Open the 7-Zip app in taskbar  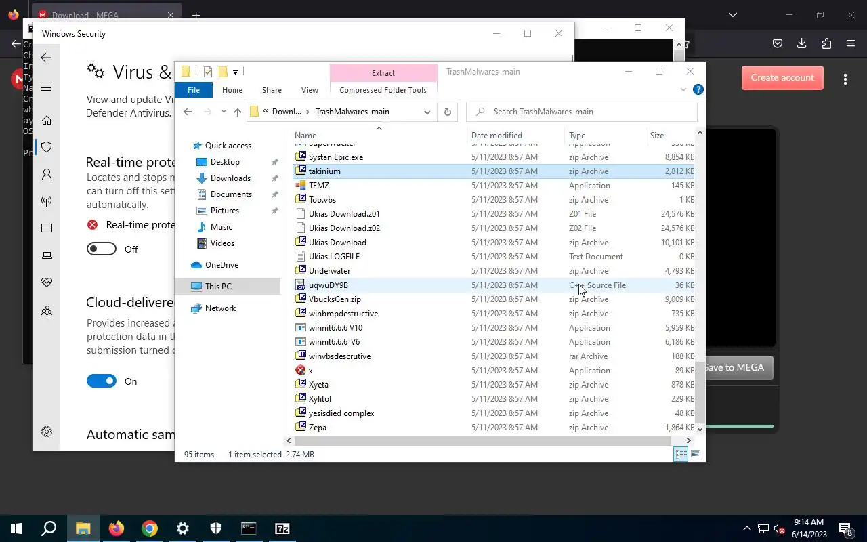pyautogui.click(x=282, y=528)
